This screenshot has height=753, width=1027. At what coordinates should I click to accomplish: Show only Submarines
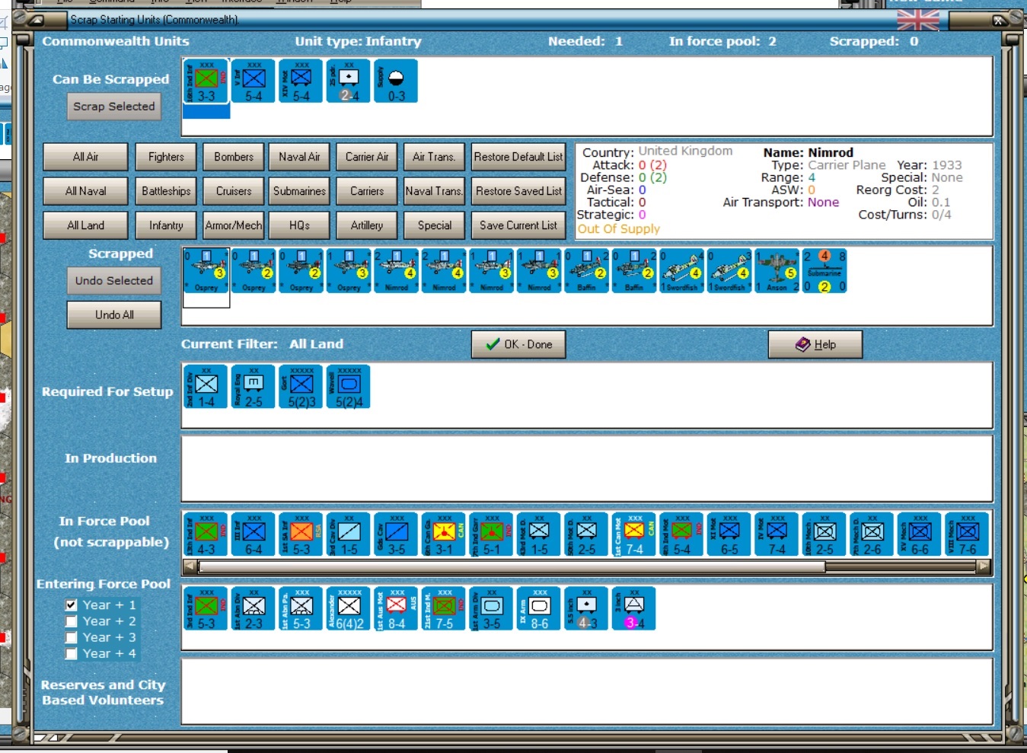(x=299, y=191)
